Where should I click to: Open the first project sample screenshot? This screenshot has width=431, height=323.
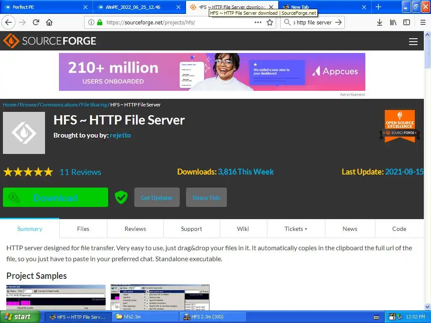coord(56,297)
